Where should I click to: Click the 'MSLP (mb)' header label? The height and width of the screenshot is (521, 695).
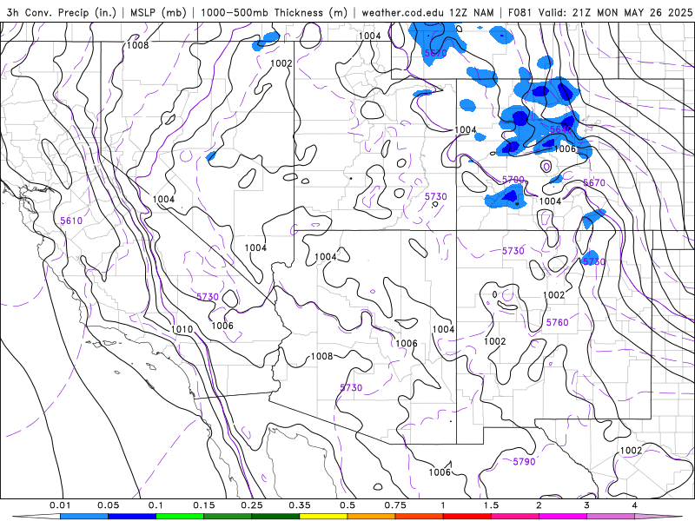tap(158, 12)
